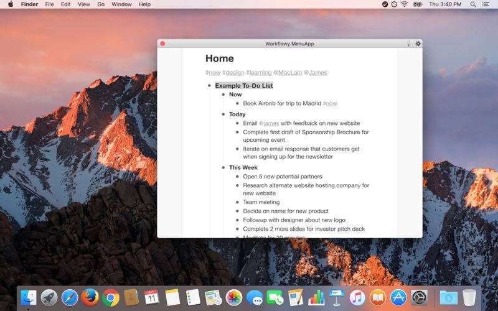Close the Workflowy MenuApp window

[x=162, y=44]
